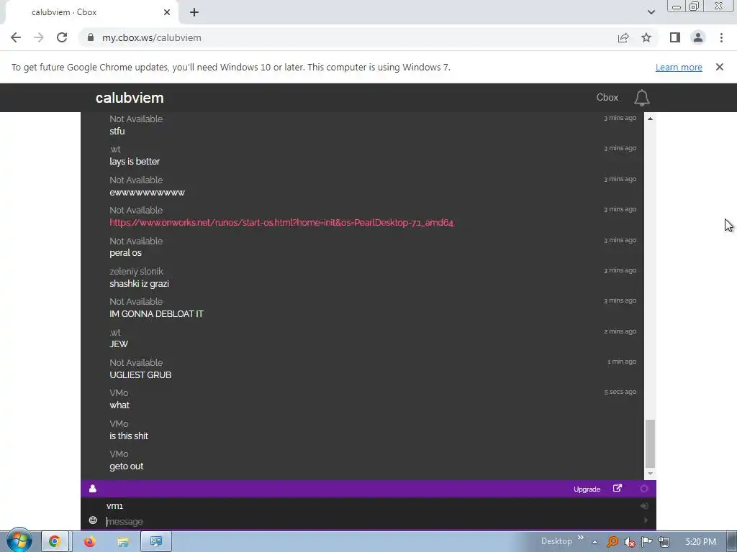The width and height of the screenshot is (737, 552).
Task: Dismiss the Chrome update notice bar
Action: point(720,67)
